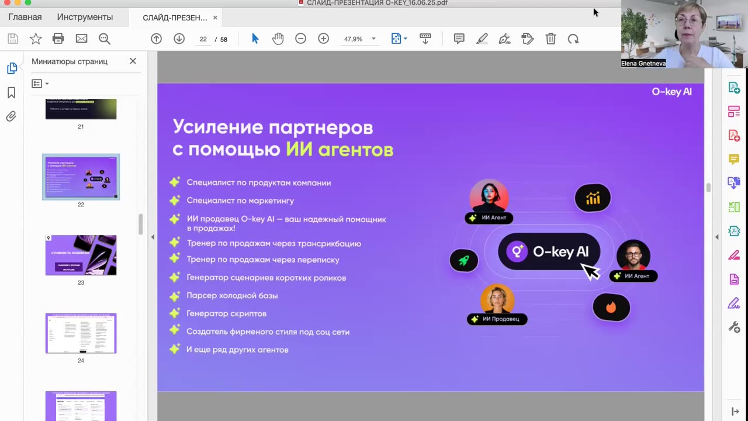
Task: Close the СЛАЙД-ПРЕЗЕН... document tab
Action: coord(215,18)
